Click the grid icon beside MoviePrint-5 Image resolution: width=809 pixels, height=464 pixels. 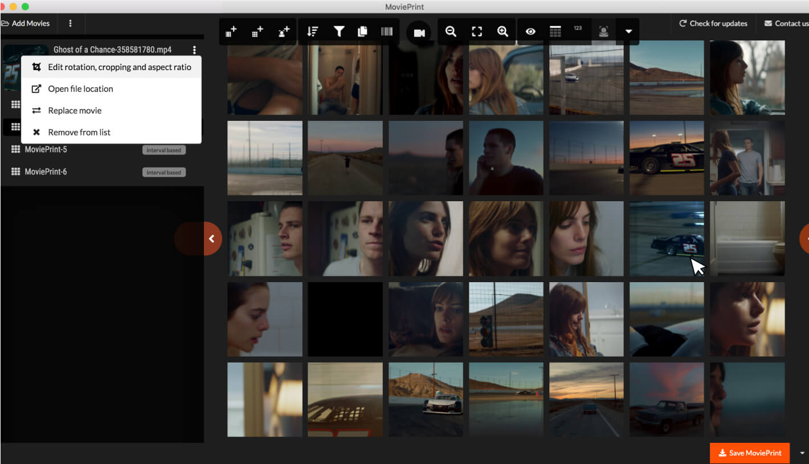16,149
